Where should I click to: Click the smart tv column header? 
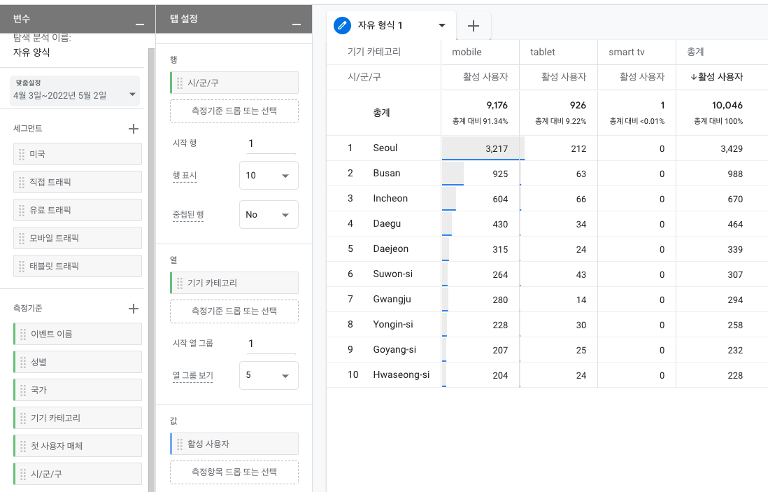tap(627, 52)
